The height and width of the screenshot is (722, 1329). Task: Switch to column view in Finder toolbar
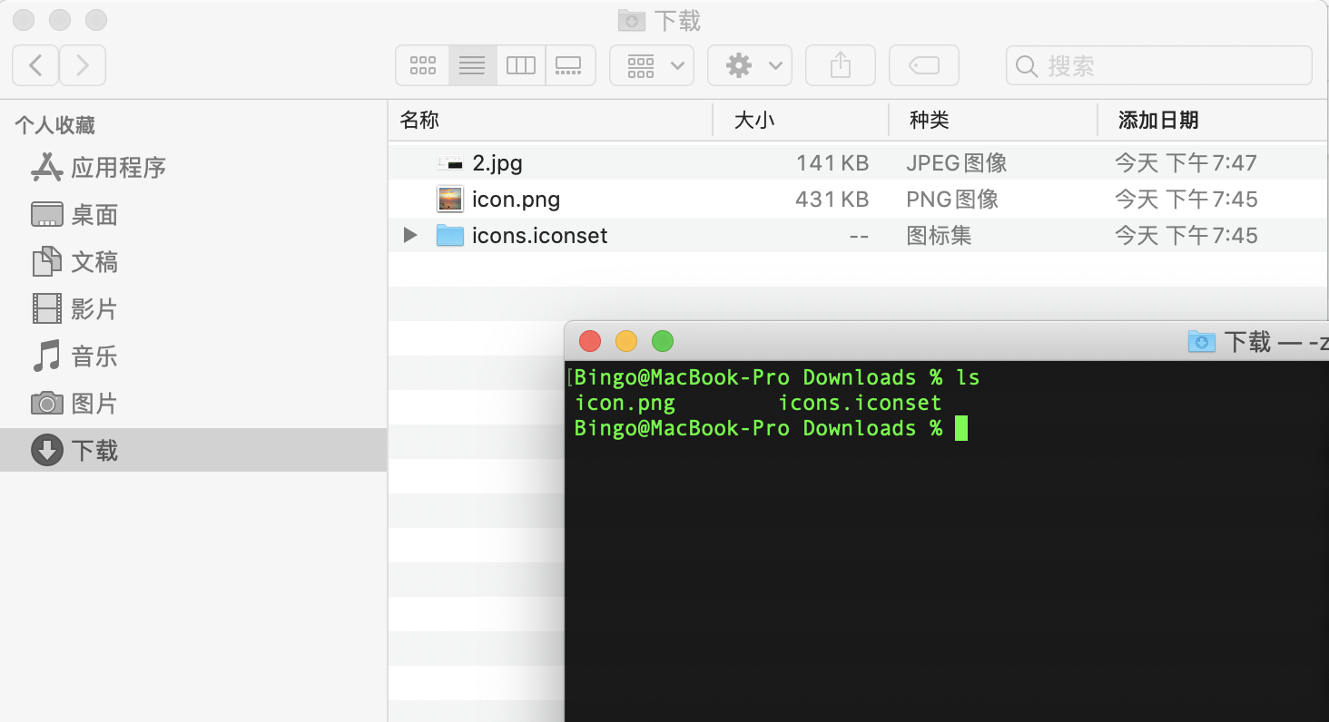[521, 64]
